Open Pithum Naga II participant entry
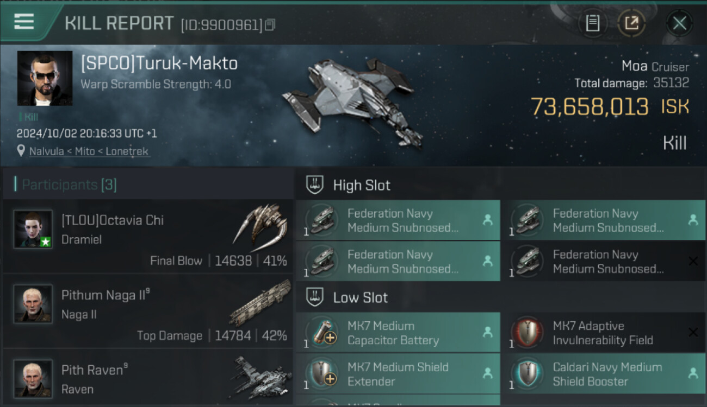The height and width of the screenshot is (407, 707). click(147, 311)
